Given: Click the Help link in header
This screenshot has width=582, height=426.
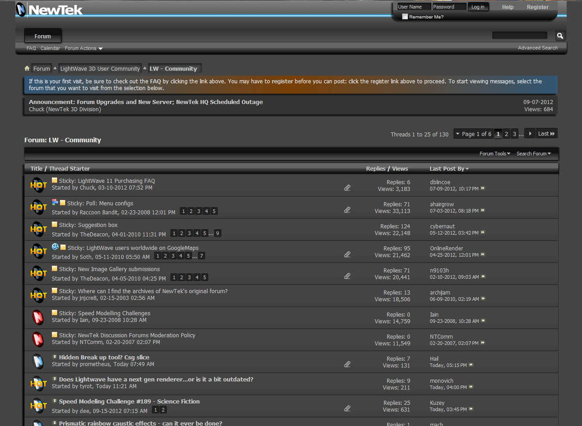Looking at the screenshot, I should click(x=508, y=7).
